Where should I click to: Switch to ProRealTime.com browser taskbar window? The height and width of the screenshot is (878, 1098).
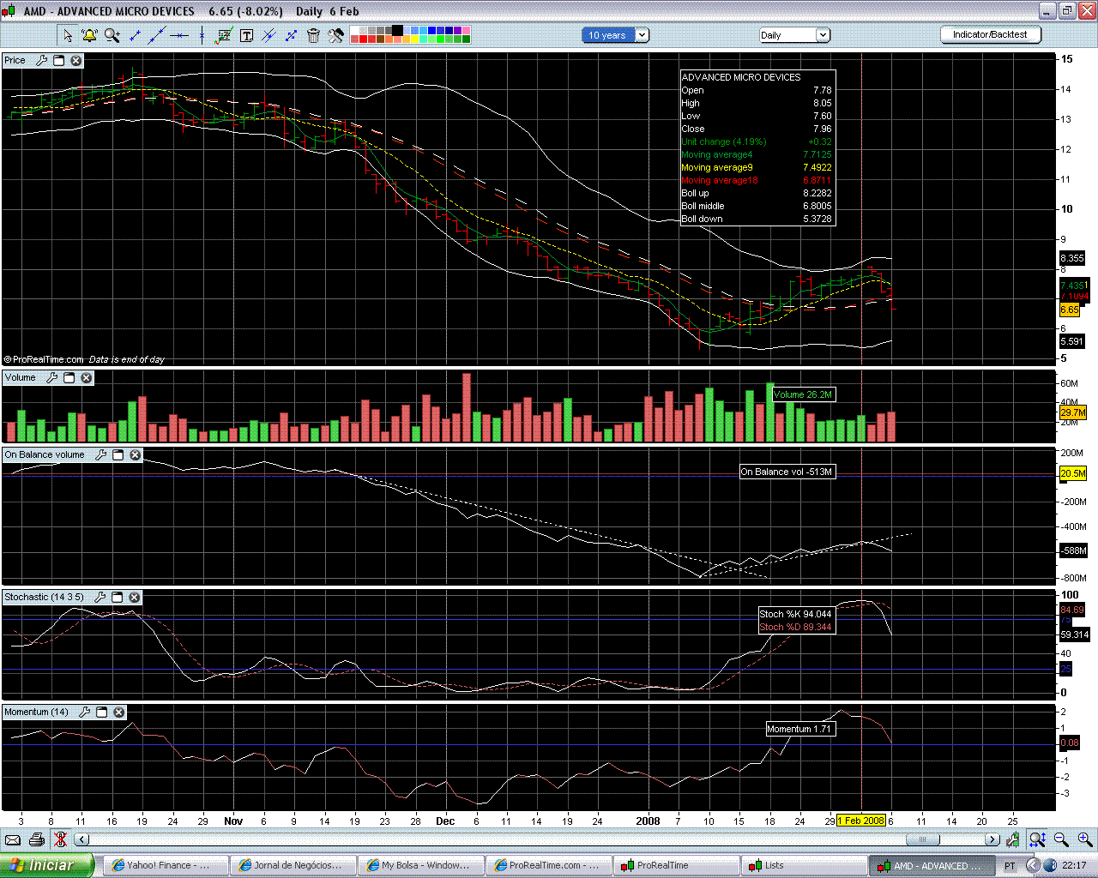click(548, 865)
